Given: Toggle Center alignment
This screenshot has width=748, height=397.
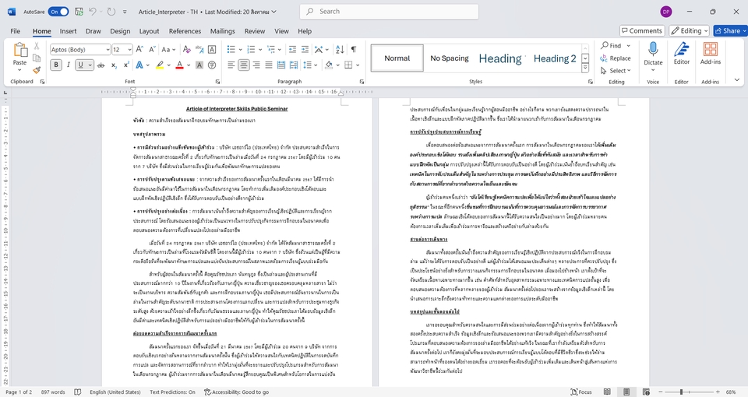Looking at the screenshot, I should (x=244, y=65).
